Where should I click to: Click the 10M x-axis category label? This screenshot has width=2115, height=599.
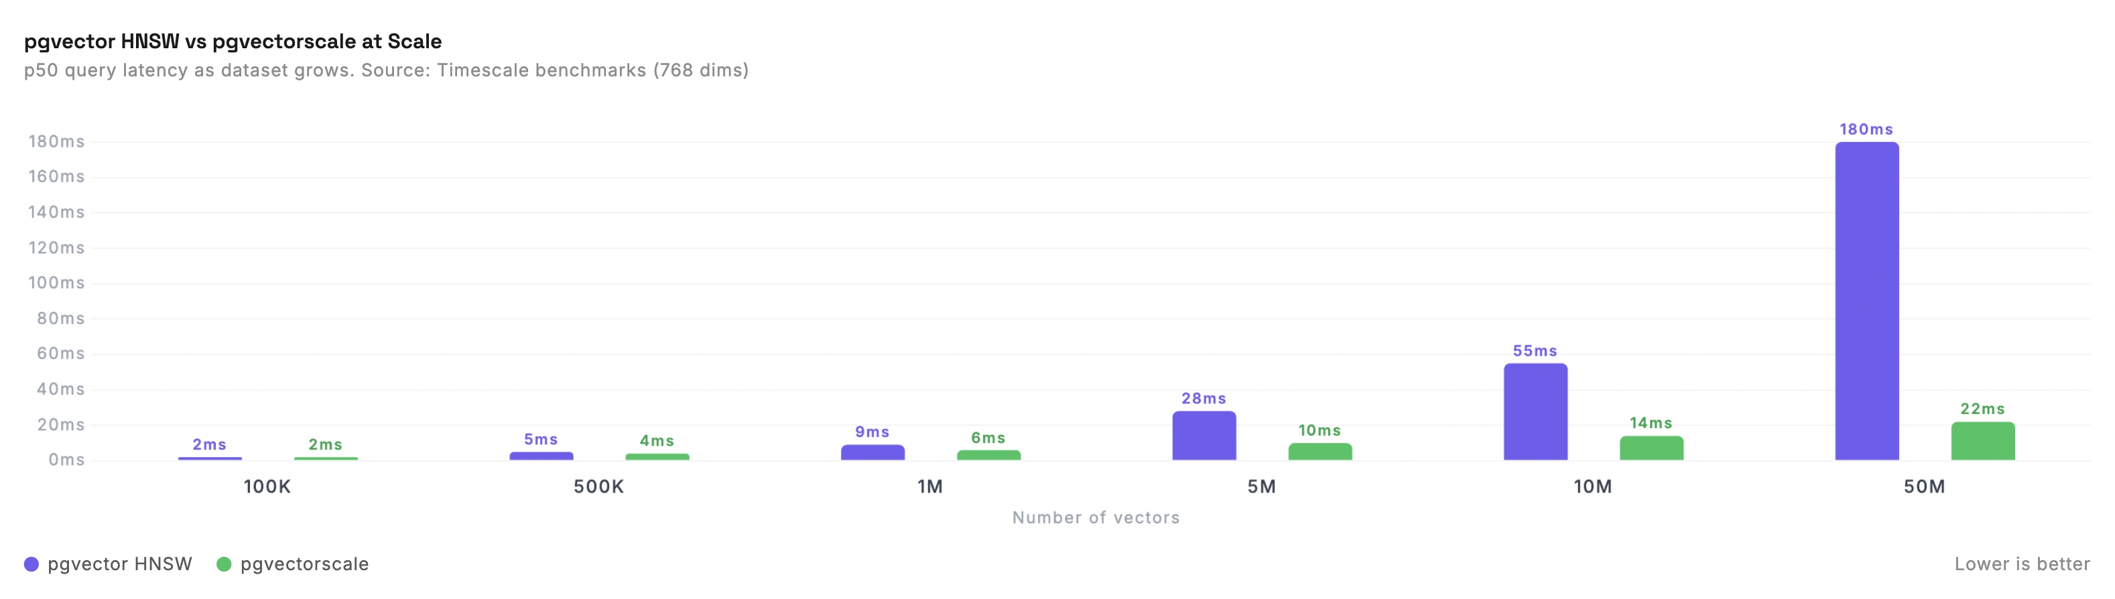[x=1592, y=486]
